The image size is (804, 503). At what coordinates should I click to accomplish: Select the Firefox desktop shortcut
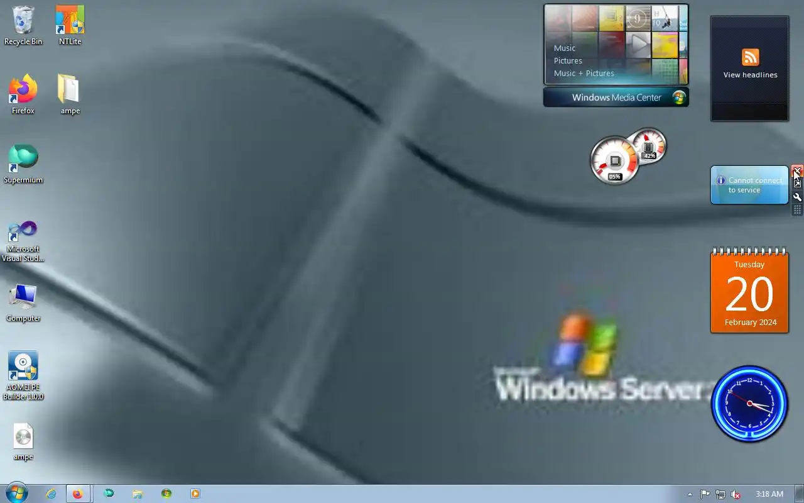pyautogui.click(x=23, y=95)
